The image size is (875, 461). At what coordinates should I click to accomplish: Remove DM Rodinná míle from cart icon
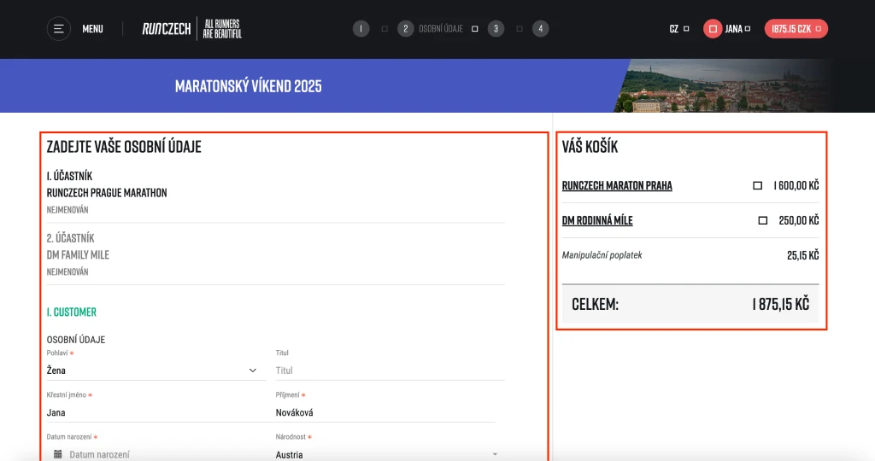(x=763, y=221)
